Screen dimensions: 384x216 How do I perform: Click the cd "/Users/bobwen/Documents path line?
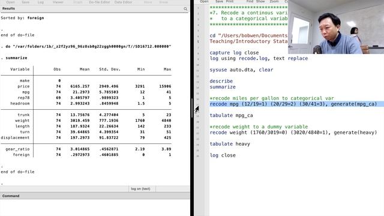[x=248, y=35]
